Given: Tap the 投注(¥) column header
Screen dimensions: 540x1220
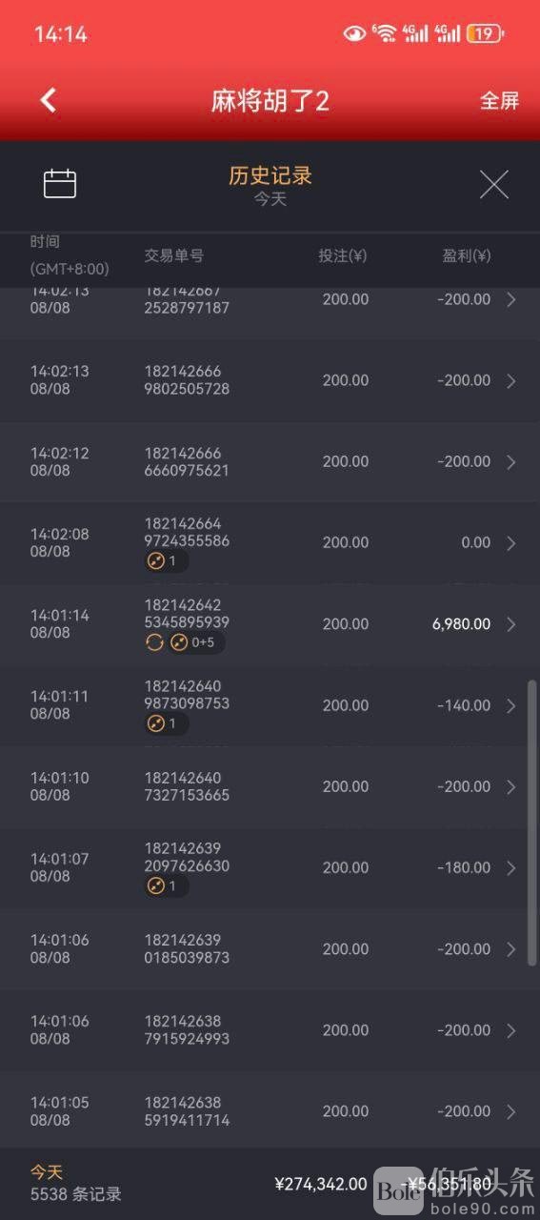Looking at the screenshot, I should [343, 255].
